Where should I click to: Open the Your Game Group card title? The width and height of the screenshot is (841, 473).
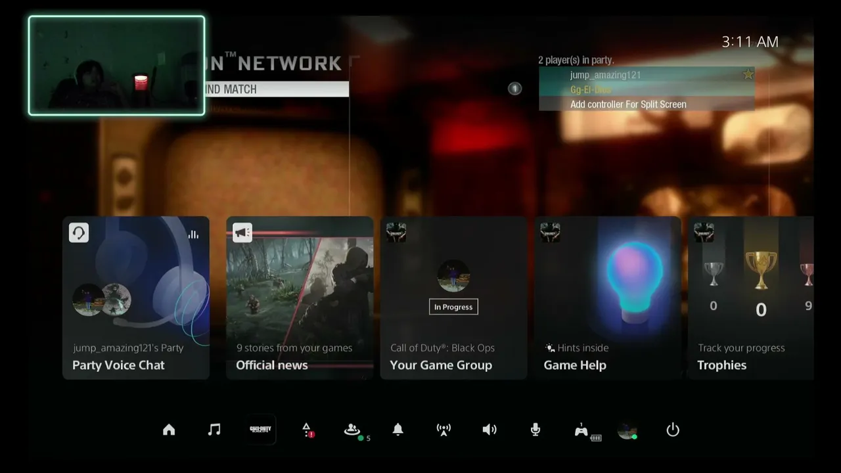tap(441, 365)
